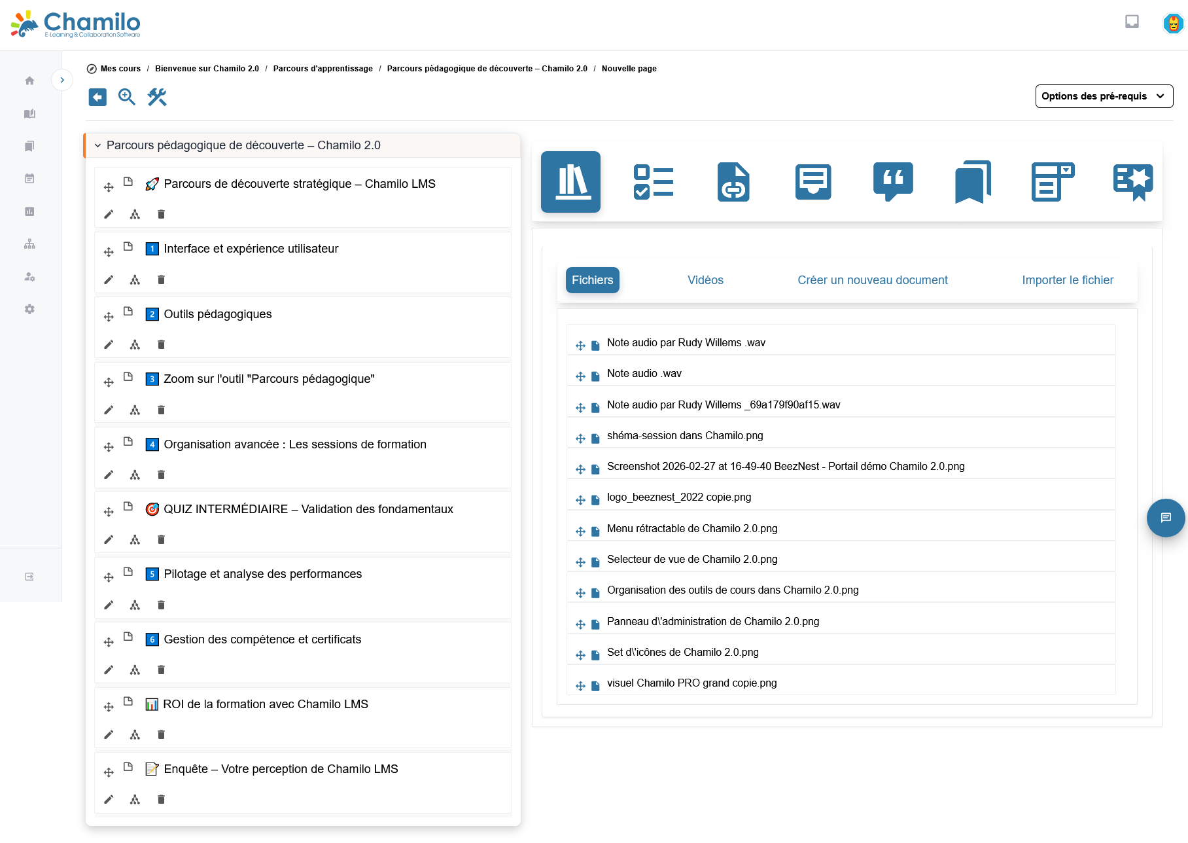Viewport: 1188px width, 843px height.
Task: Click the sidebar hierarchy sitemap icon
Action: click(x=29, y=244)
